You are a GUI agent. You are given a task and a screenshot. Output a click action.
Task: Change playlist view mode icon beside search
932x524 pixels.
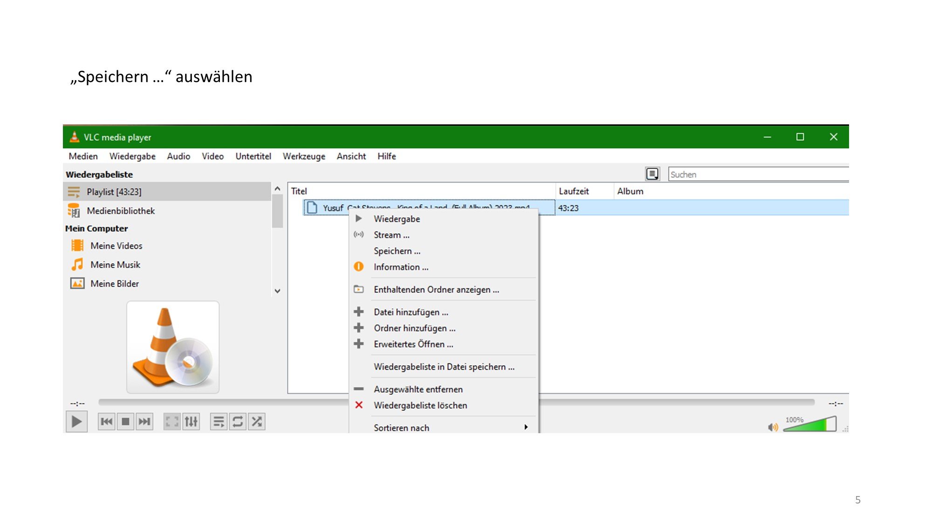point(652,174)
